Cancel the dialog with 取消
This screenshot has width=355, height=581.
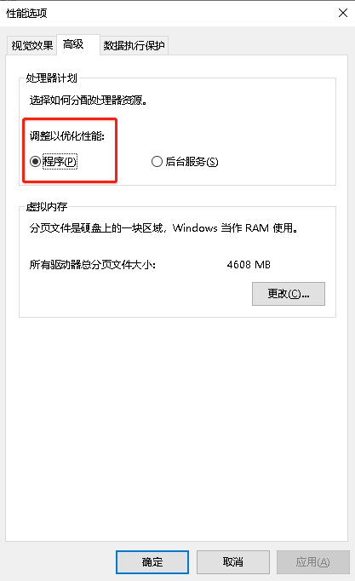pos(233,562)
